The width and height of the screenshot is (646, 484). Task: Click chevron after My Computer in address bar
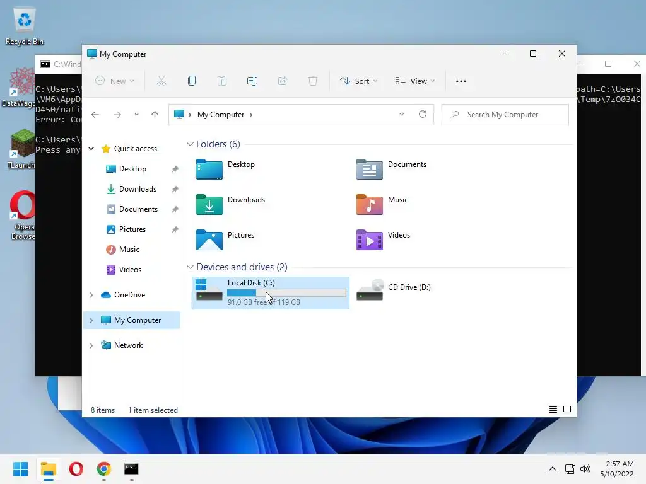pos(251,115)
